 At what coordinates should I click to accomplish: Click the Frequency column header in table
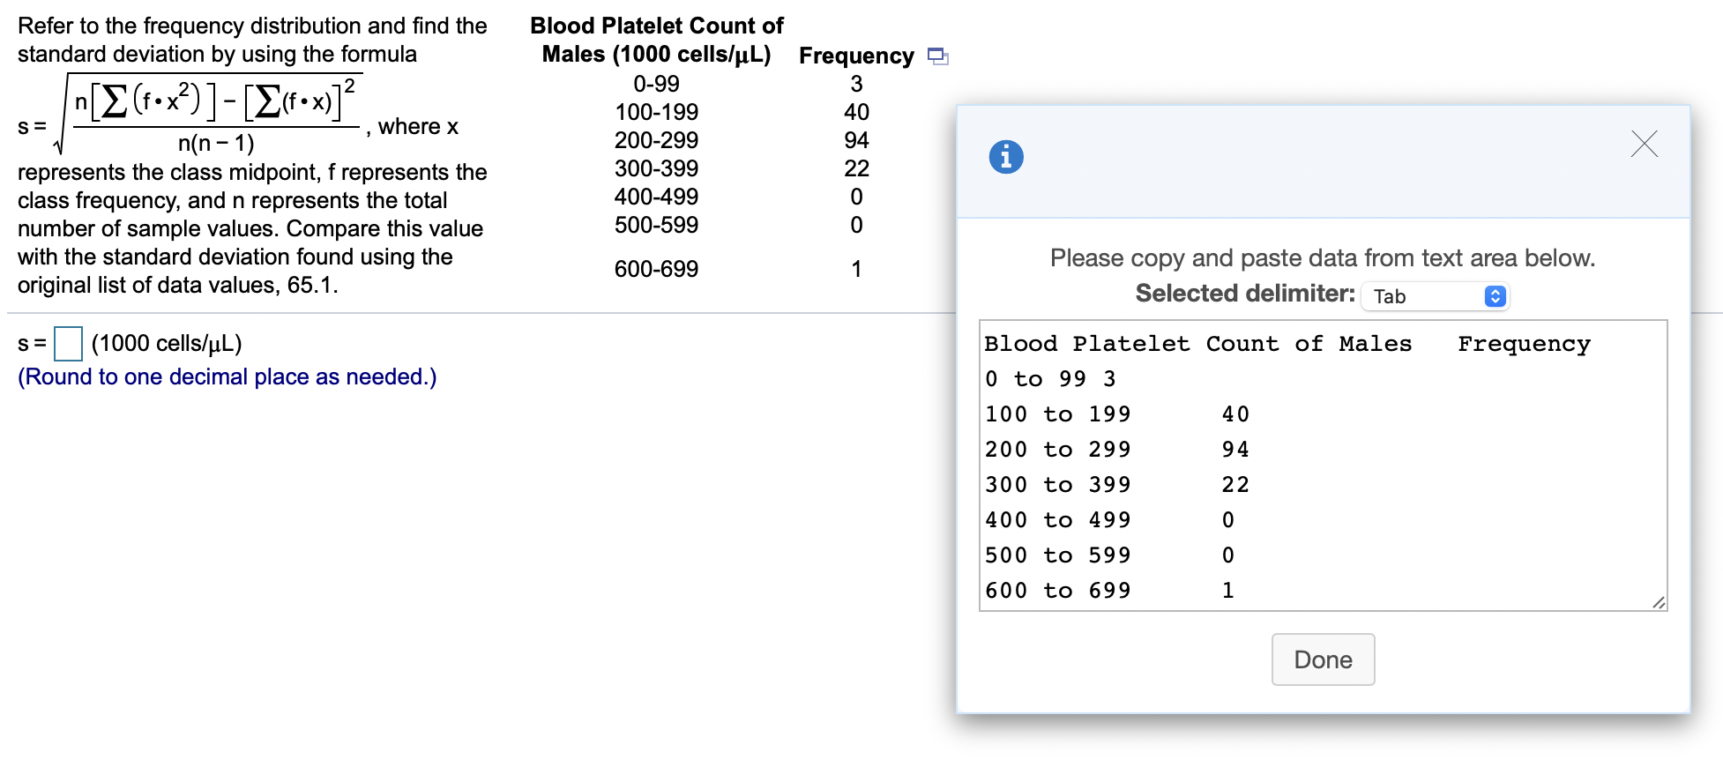856,56
